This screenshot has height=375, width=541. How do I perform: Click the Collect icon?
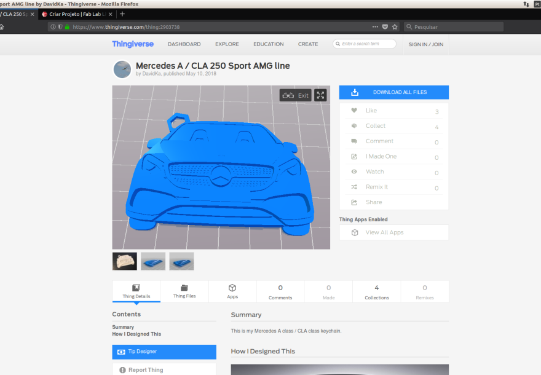(354, 126)
